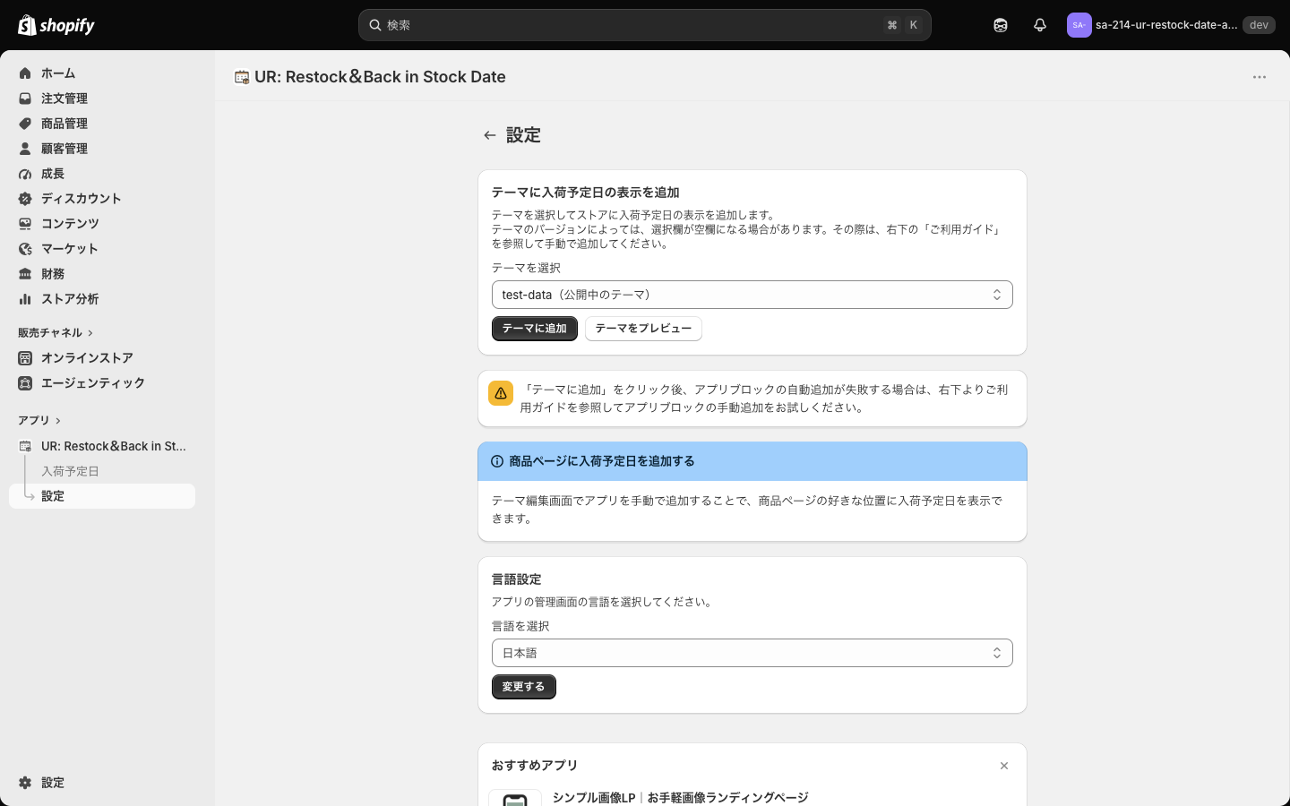Open the Sidekick assistant icon
This screenshot has width=1290, height=806.
point(1001,25)
